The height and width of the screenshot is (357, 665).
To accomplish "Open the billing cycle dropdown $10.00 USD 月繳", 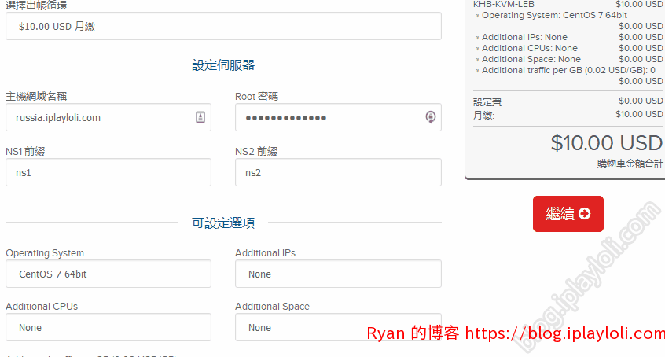I will 223,26.
